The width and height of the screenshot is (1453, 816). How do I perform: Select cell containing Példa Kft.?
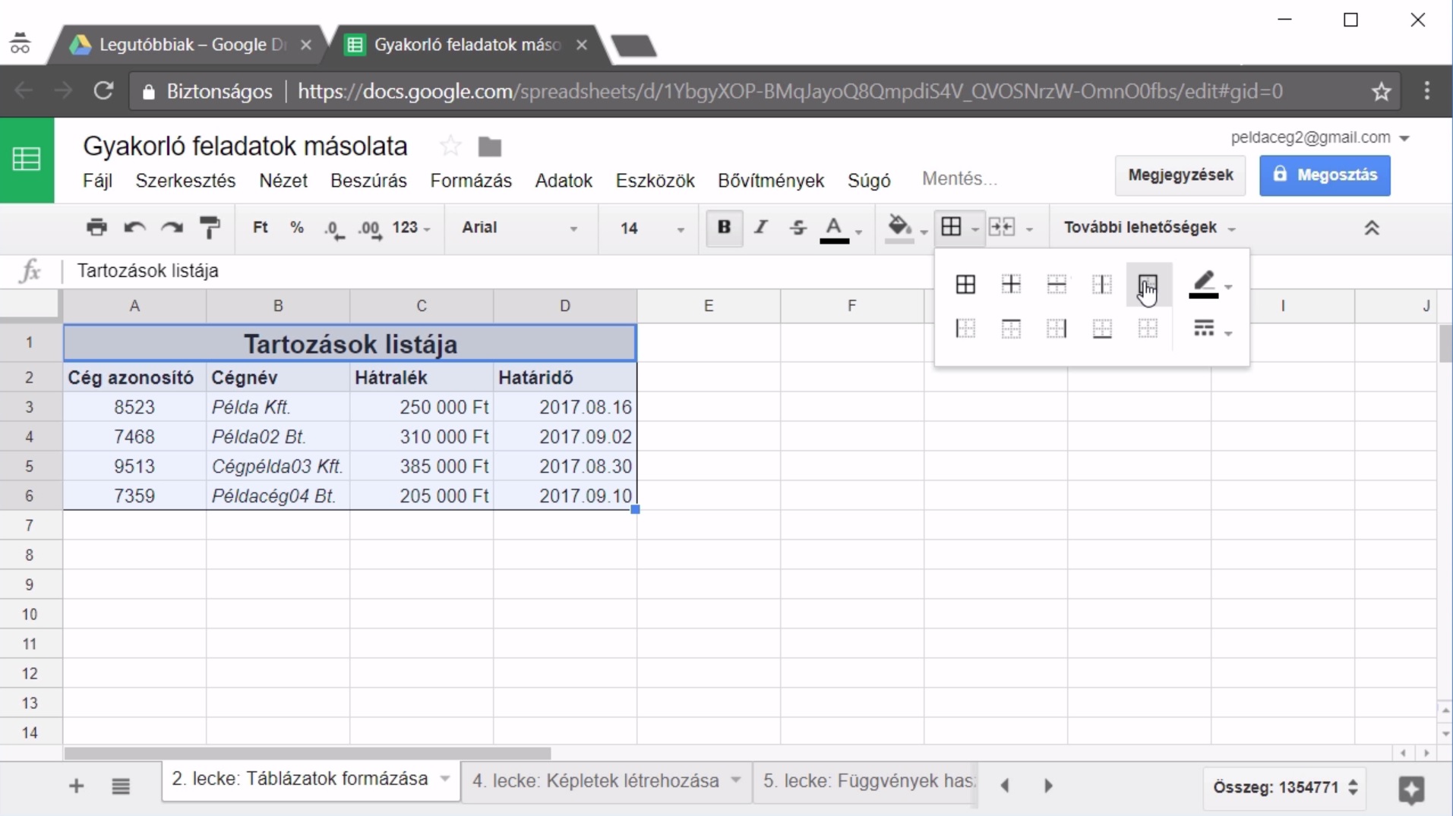click(x=278, y=407)
